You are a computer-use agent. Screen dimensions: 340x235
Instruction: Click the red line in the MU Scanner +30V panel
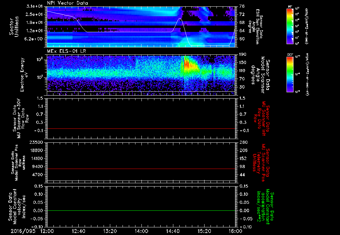point(141,128)
